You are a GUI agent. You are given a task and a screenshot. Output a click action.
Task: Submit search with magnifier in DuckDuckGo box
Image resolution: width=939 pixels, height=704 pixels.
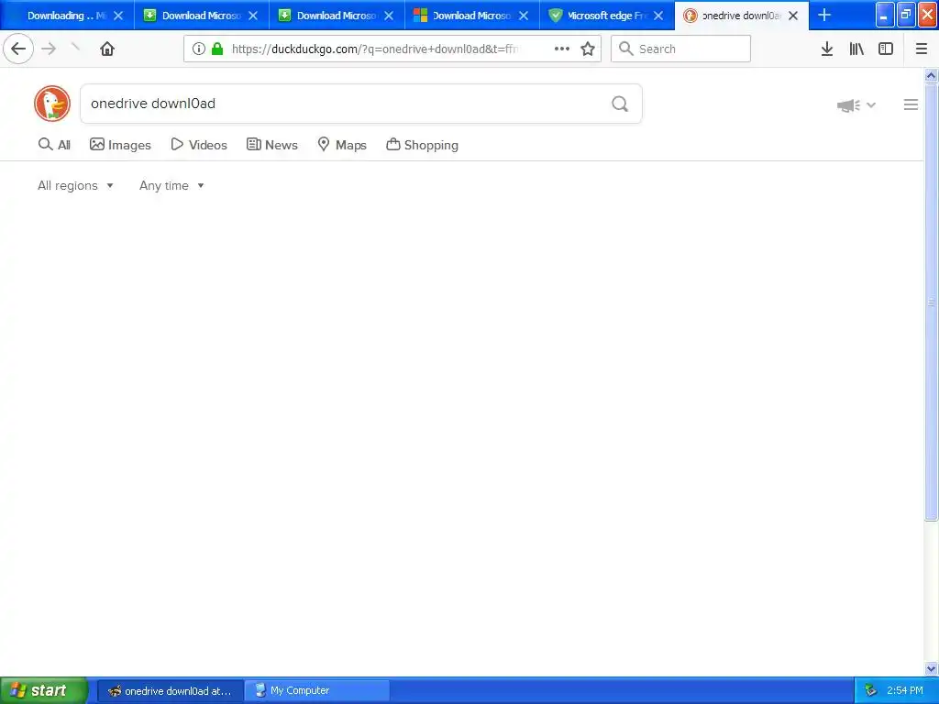[620, 104]
